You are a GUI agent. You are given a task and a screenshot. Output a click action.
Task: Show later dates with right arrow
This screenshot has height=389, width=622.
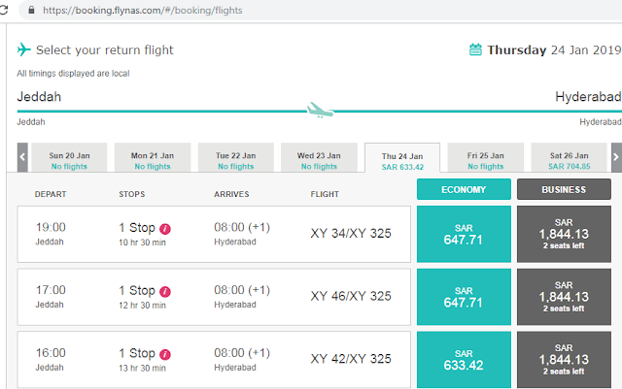pos(616,157)
